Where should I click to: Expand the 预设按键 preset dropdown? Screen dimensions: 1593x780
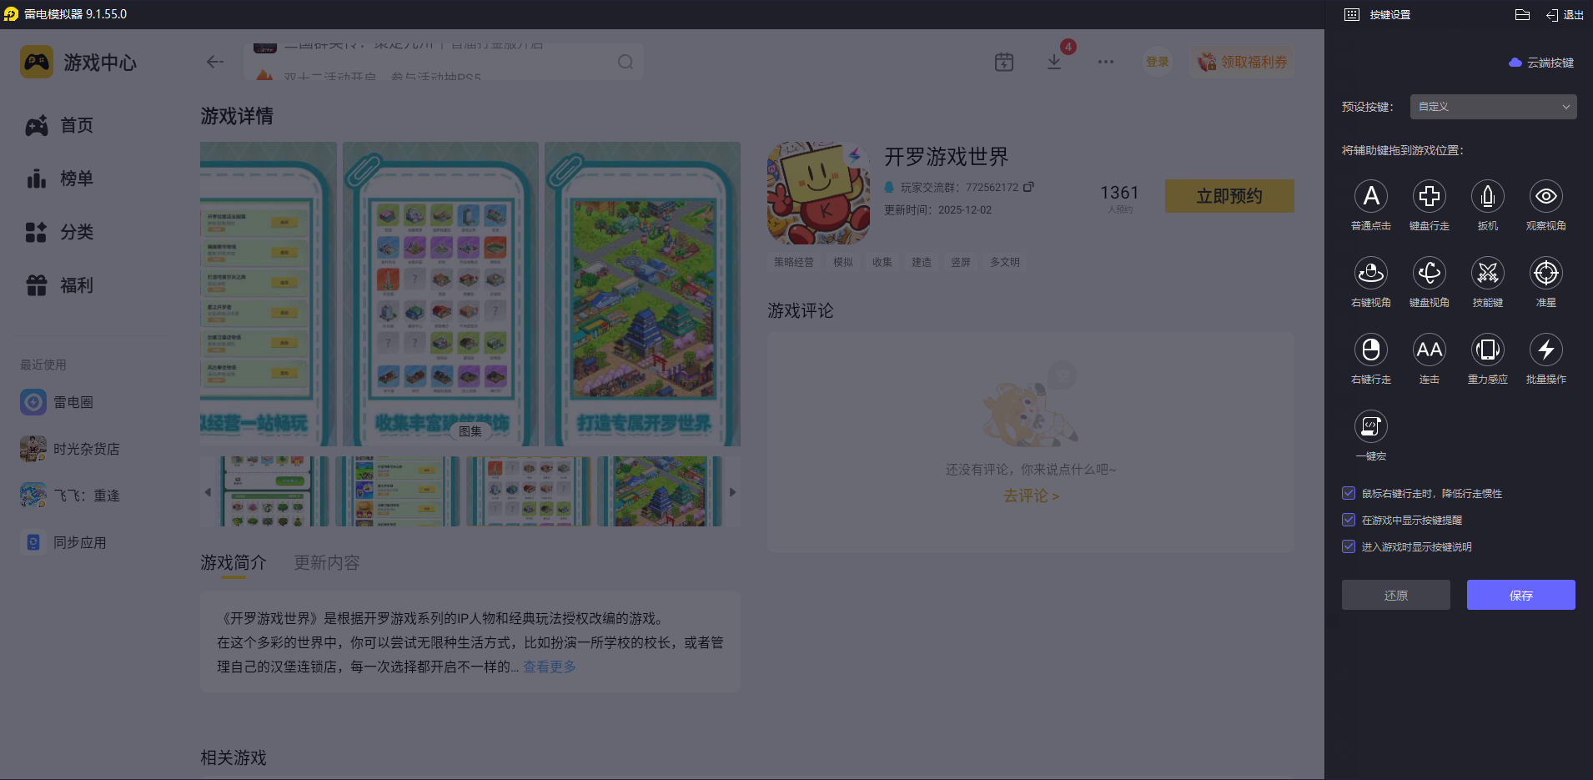click(1493, 107)
